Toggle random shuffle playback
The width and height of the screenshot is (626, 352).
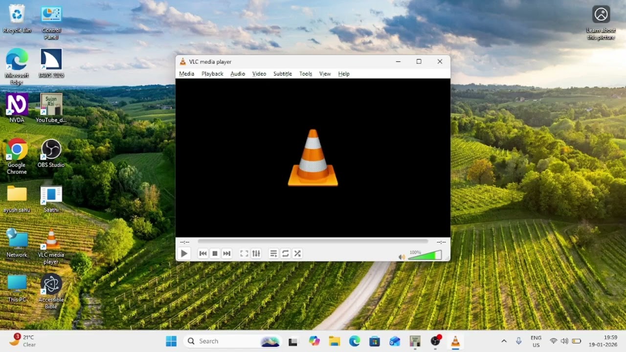pyautogui.click(x=297, y=253)
